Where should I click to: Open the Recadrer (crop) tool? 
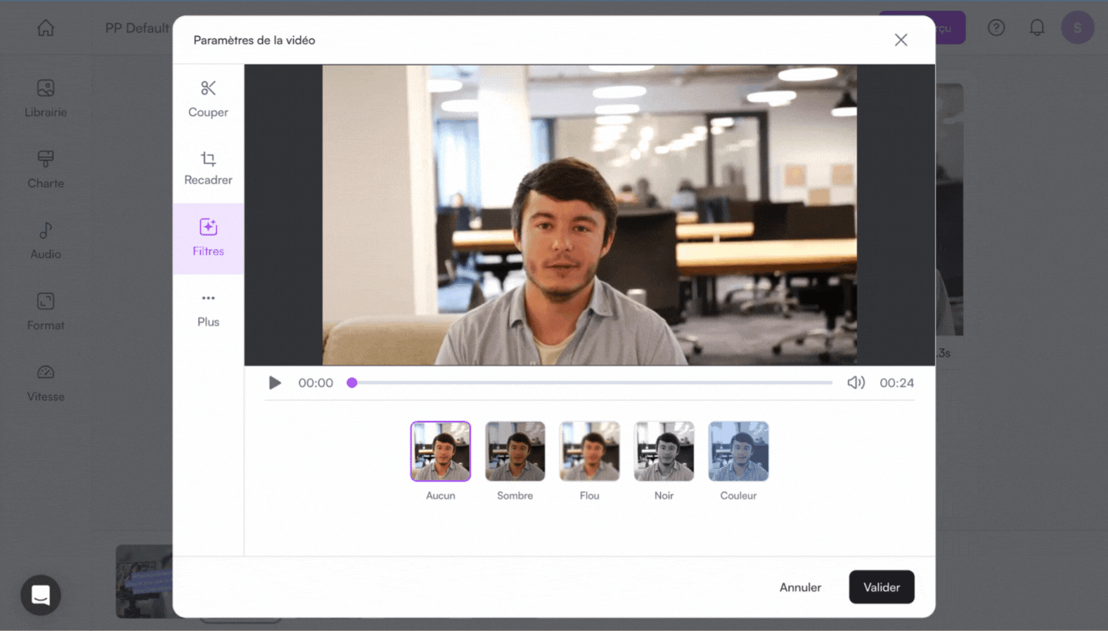[x=208, y=169]
